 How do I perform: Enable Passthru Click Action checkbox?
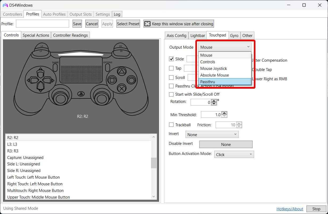pyautogui.click(x=171, y=86)
